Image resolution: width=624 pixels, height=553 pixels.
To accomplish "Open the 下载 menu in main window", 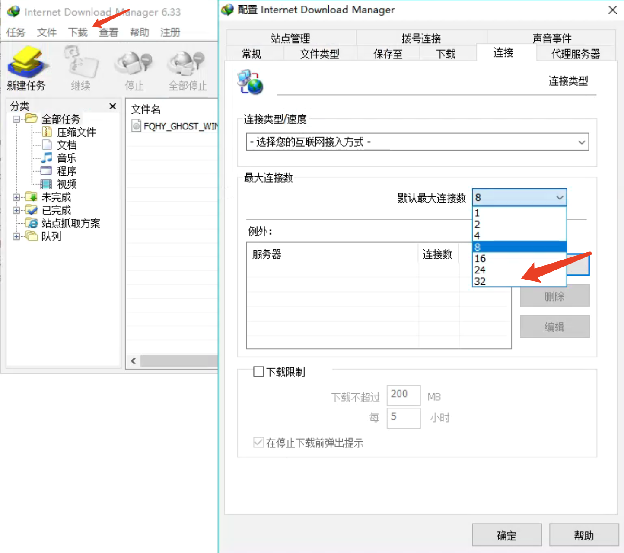I will [x=78, y=32].
